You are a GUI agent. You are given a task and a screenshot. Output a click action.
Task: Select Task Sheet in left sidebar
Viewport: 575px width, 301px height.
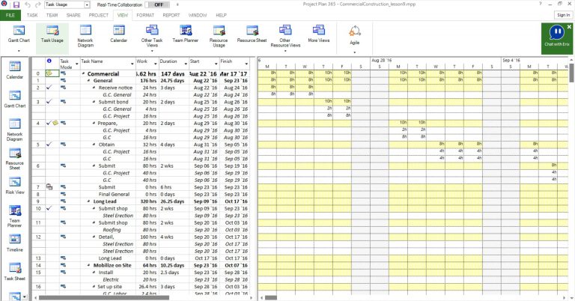(x=15, y=271)
